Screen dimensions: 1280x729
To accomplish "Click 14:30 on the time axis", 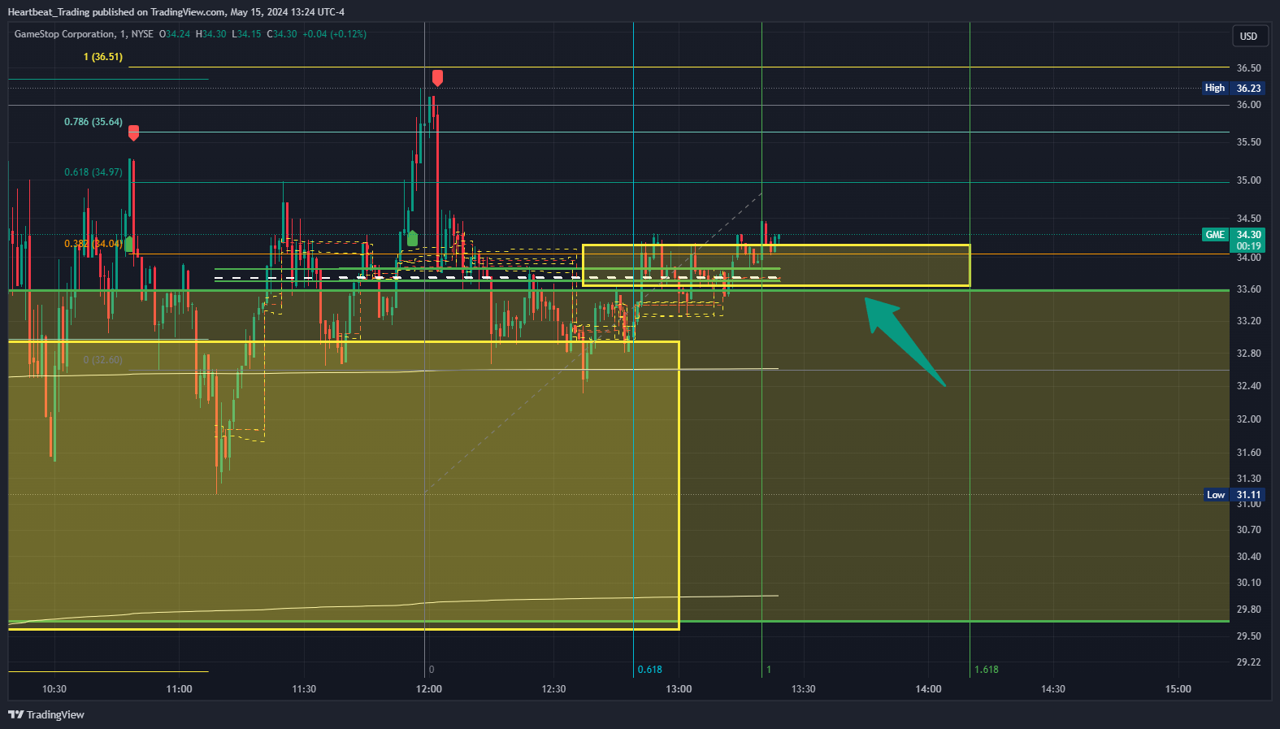I will point(1053,689).
